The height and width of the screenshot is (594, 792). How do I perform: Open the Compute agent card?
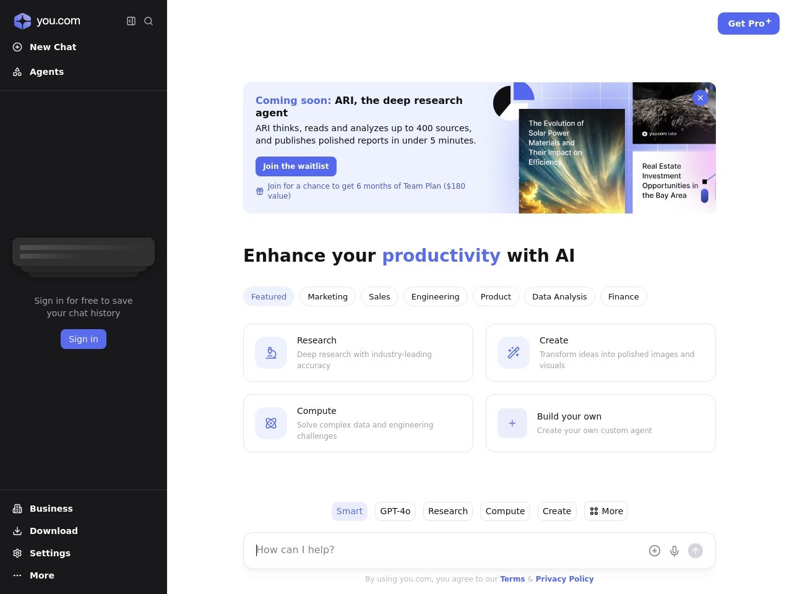(358, 423)
